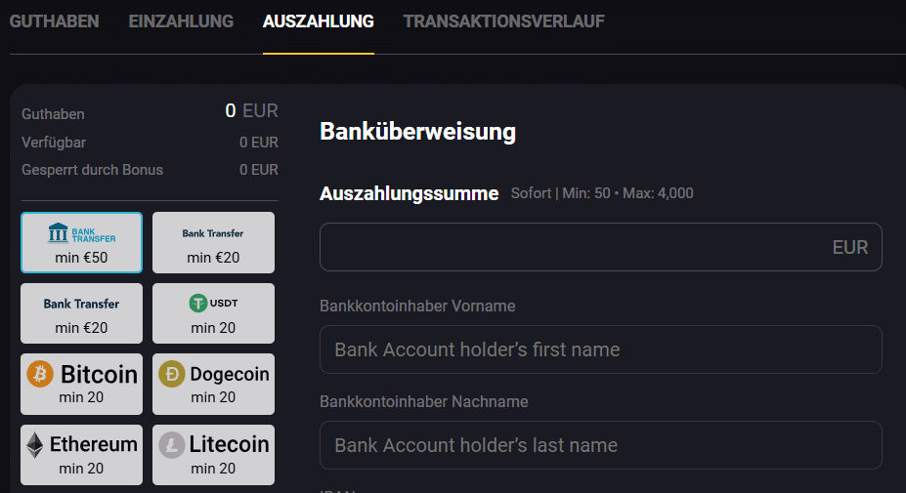The height and width of the screenshot is (493, 906).
Task: Open the Einzahlung tab
Action: [181, 21]
